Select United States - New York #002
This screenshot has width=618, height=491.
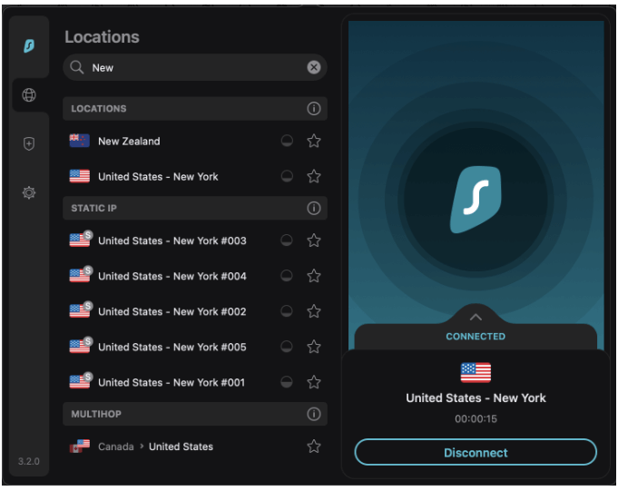pos(195,311)
